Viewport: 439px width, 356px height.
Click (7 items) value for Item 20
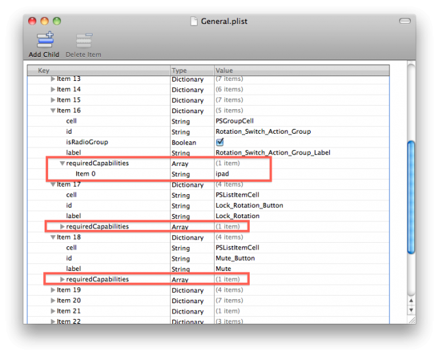tap(229, 300)
